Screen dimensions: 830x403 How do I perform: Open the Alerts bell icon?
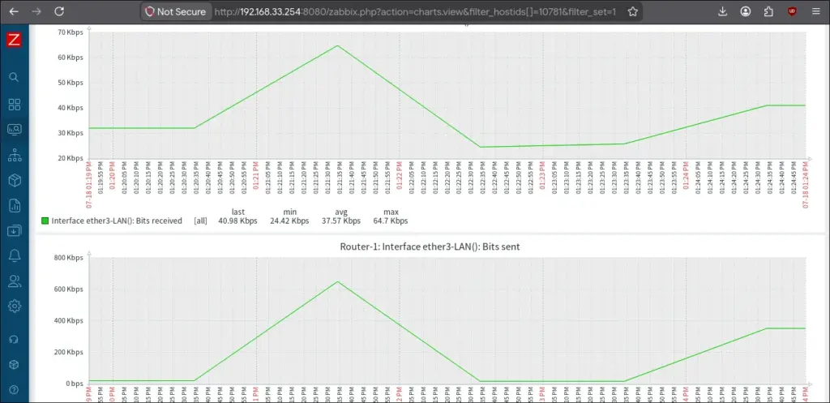[15, 255]
